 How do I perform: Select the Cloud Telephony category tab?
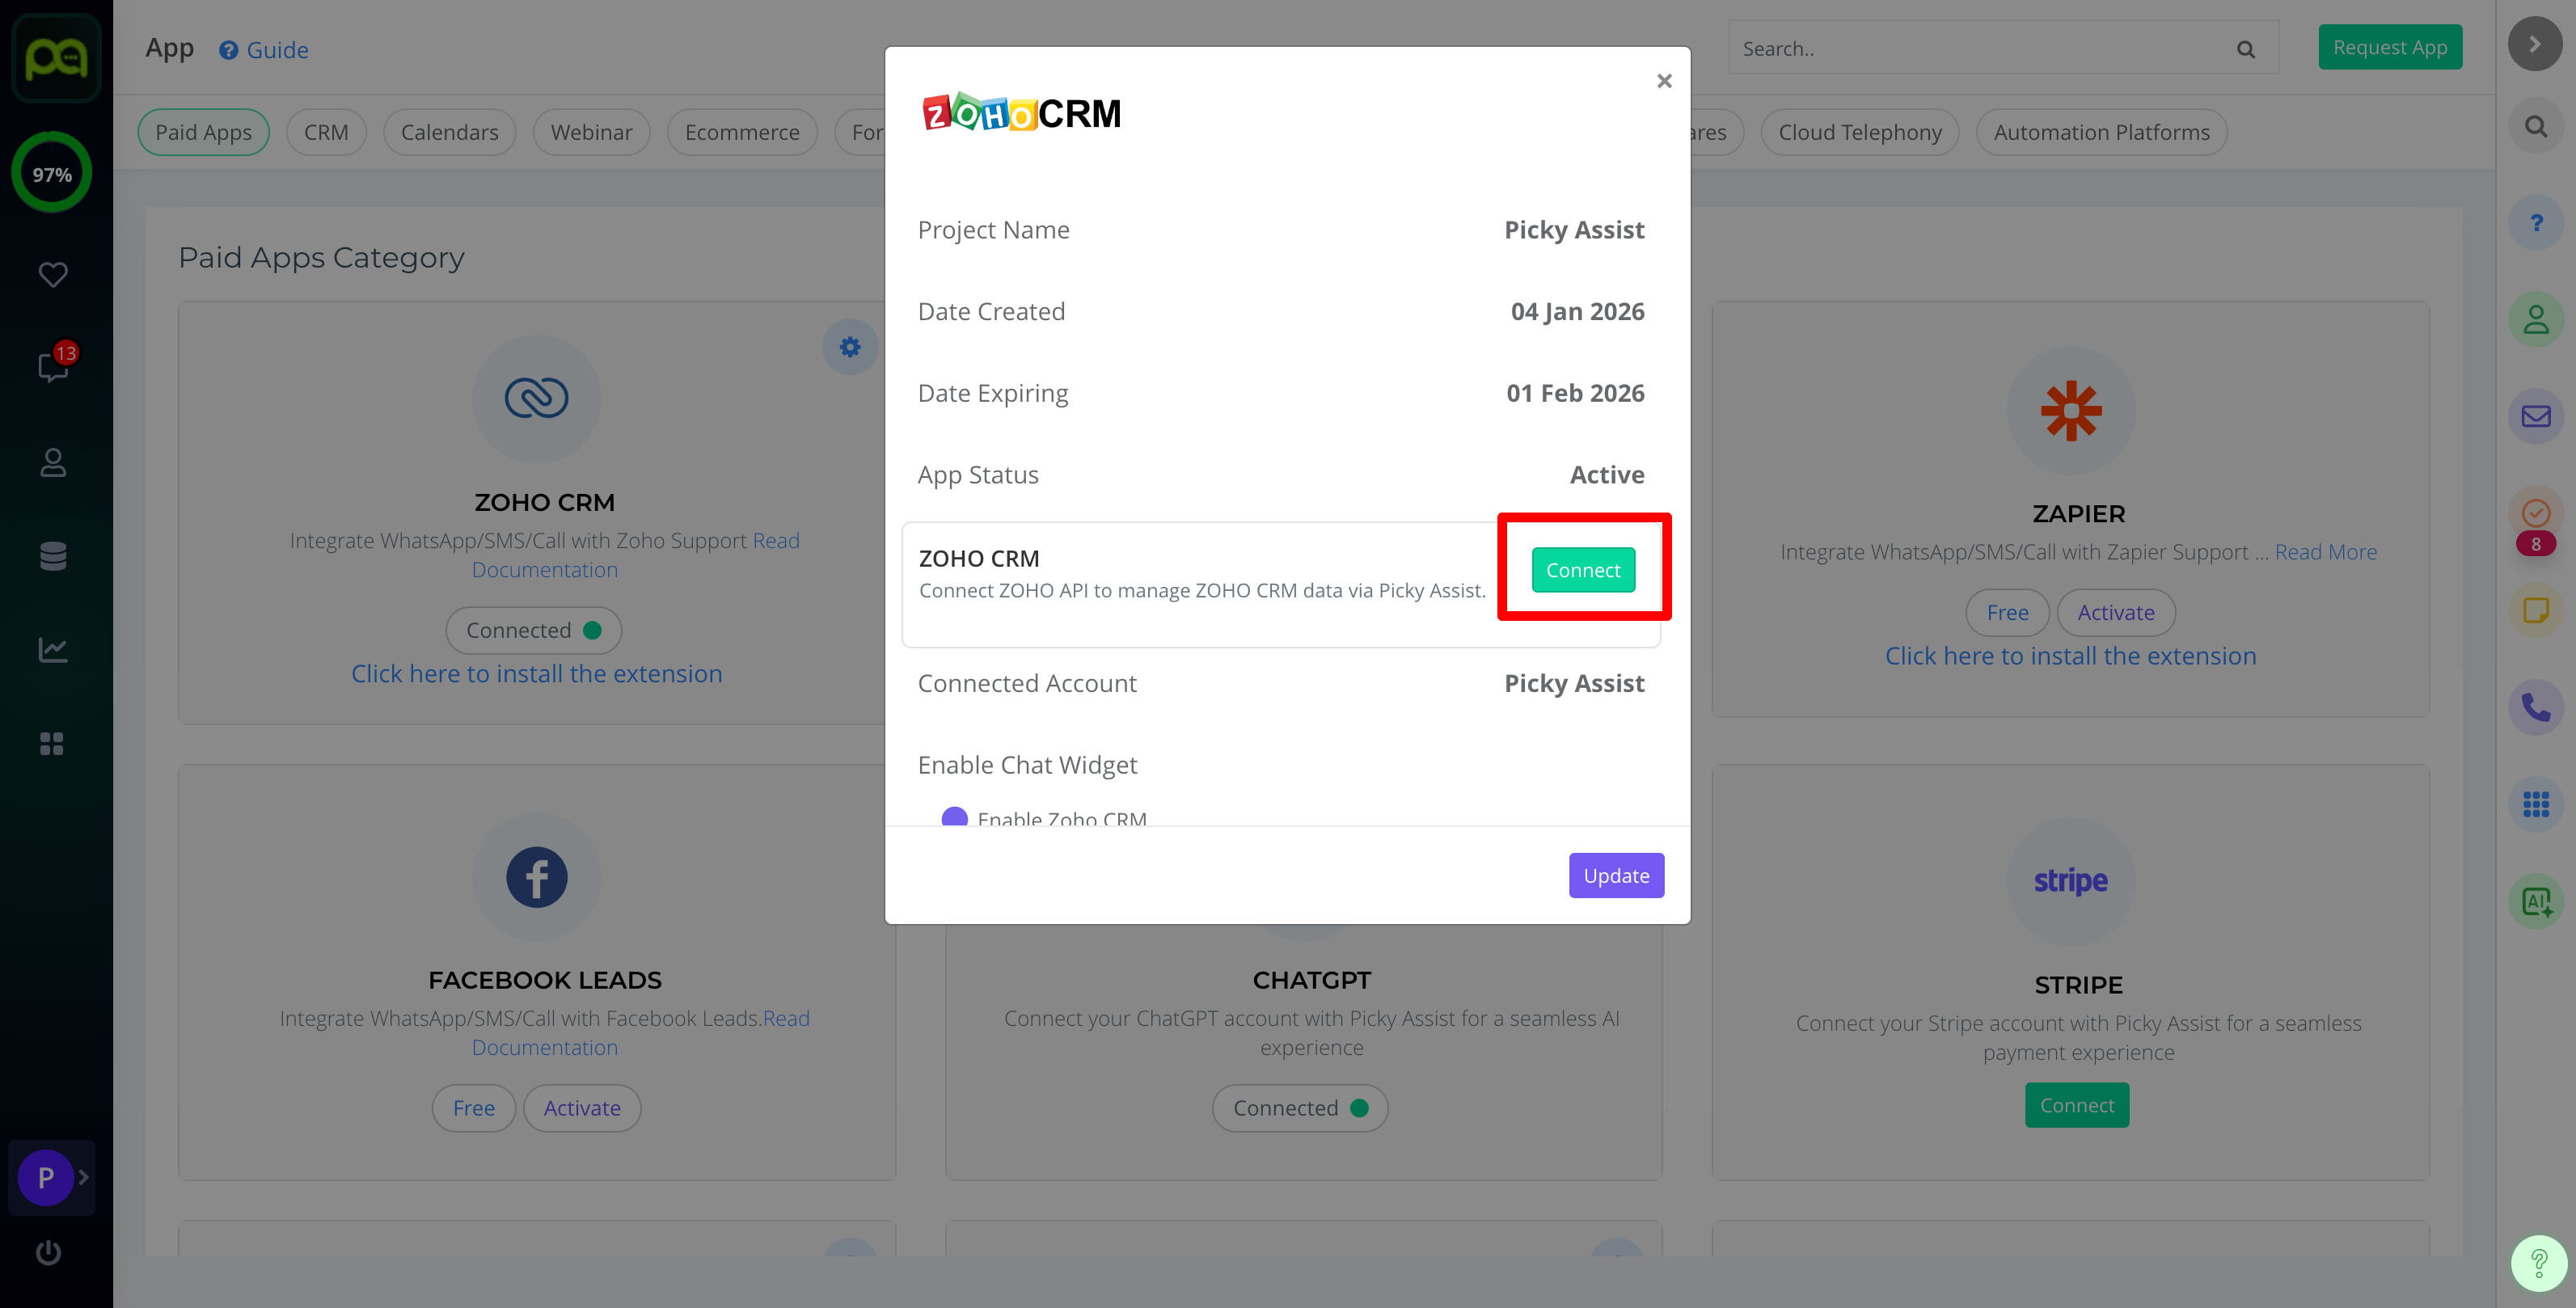pyautogui.click(x=1859, y=132)
